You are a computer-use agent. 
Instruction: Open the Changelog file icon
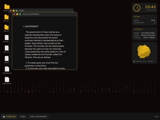(7, 69)
